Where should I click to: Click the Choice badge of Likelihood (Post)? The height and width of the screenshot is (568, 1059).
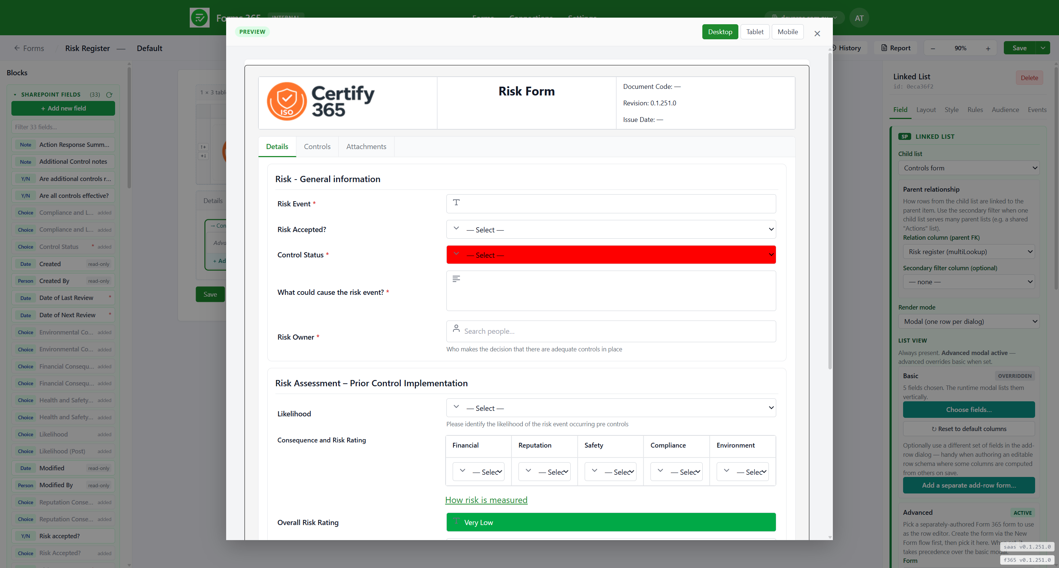[25, 452]
